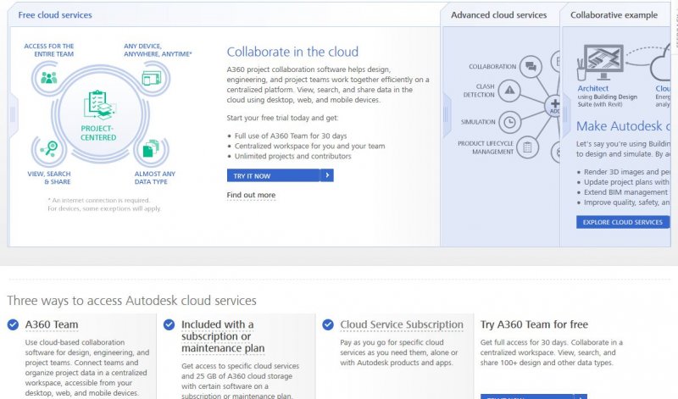Screen dimensions: 678x399
Task: Switch to Advanced cloud services tab
Action: tap(498, 15)
